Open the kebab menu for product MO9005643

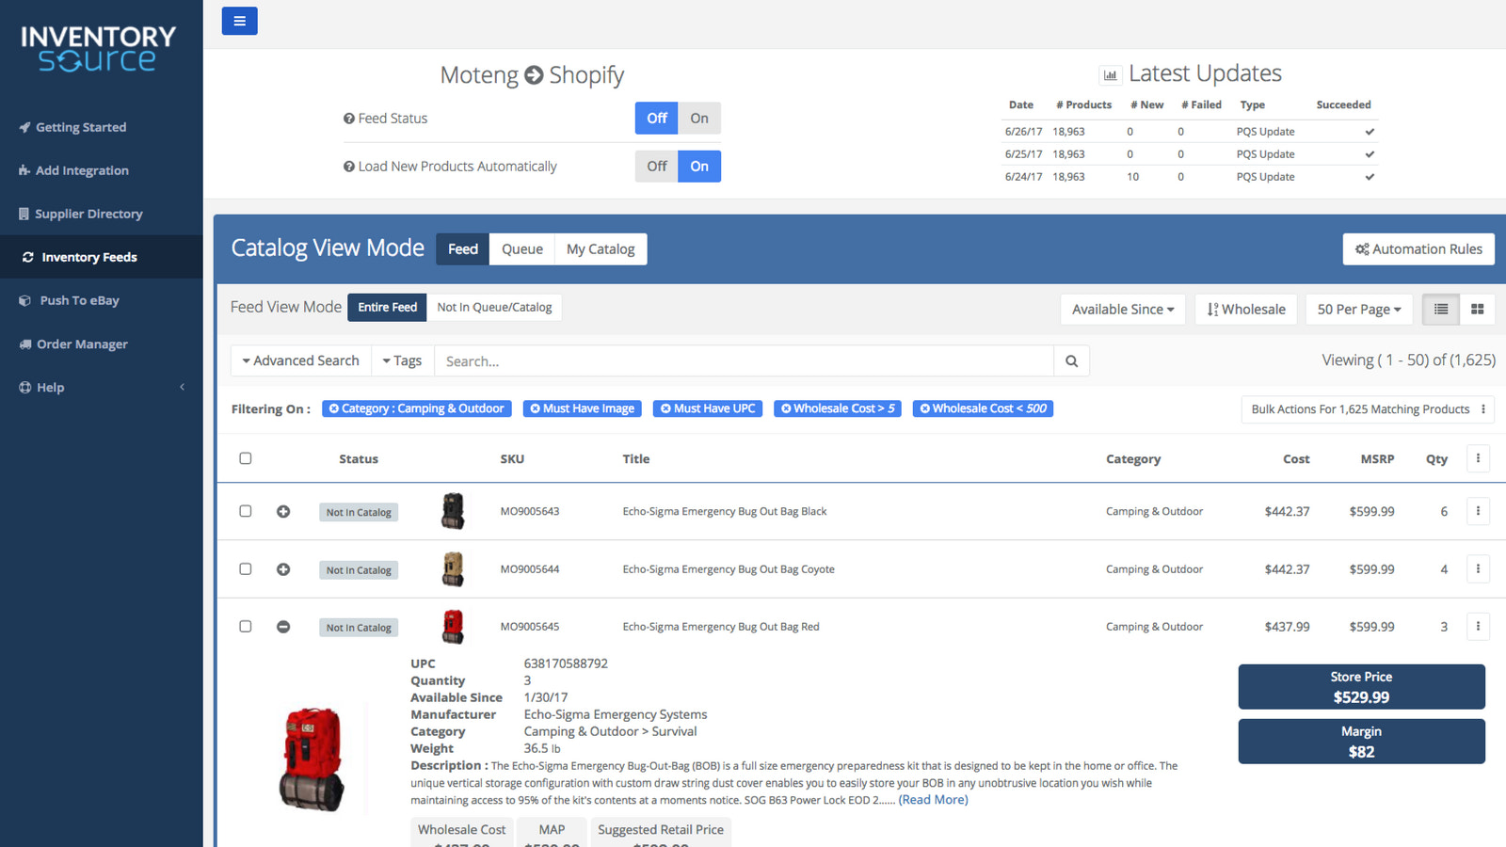pyautogui.click(x=1478, y=511)
